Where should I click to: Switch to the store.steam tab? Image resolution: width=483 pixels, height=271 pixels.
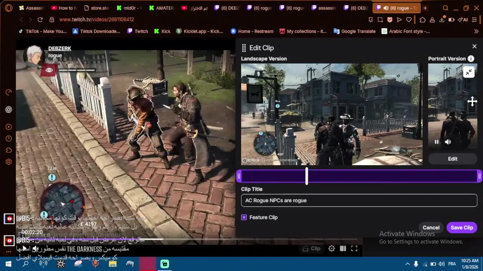(x=97, y=8)
